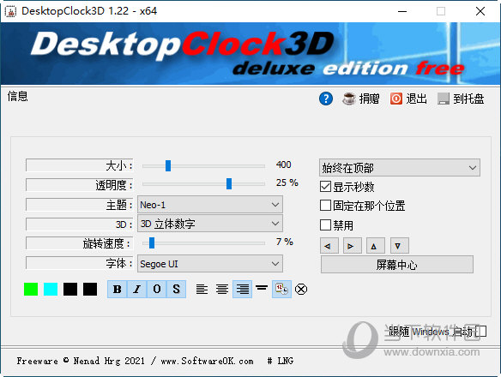Image resolution: width=501 pixels, height=377 pixels.
Task: Click the 旋转速度 rotation speed slider handle
Action: pyautogui.click(x=152, y=243)
